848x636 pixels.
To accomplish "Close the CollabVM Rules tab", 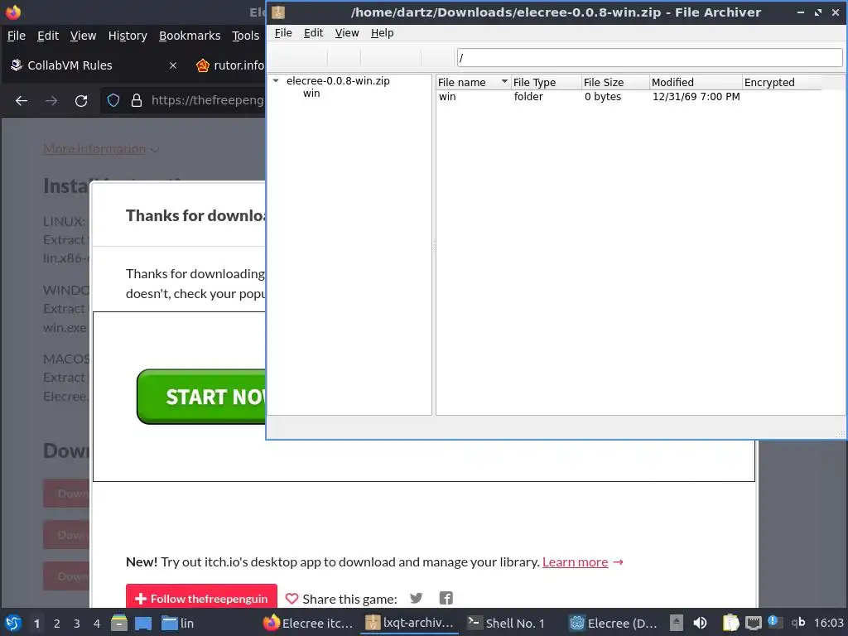I will [173, 65].
